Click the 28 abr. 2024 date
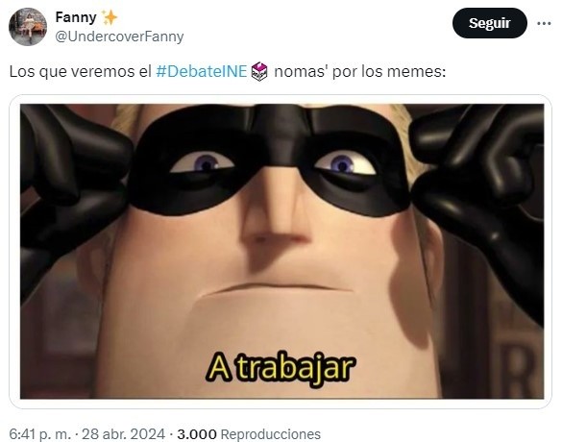Image resolution: width=562 pixels, height=442 pixels. click(x=123, y=434)
